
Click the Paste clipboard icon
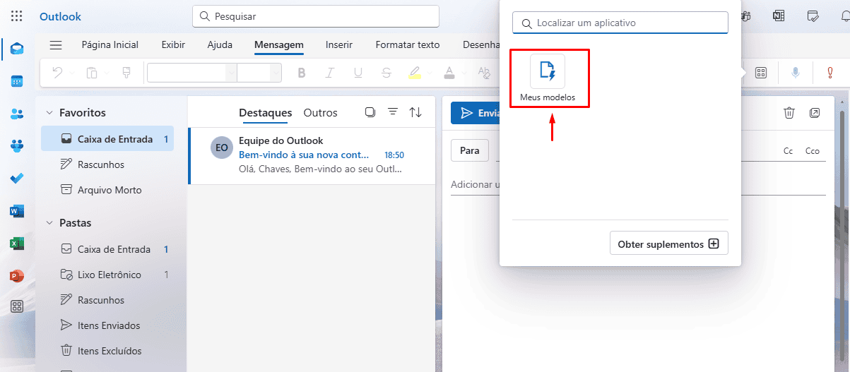coord(92,73)
